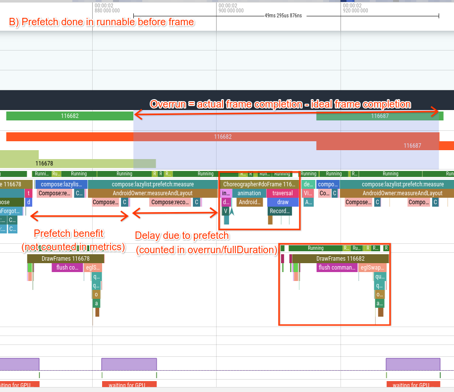Click the orange 116682 actual frame bar
This screenshot has height=392, width=454.
pos(223,136)
